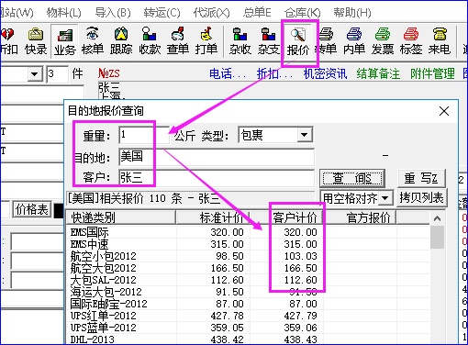Open the 代派(X) menu
This screenshot has width=468, height=345.
click(211, 13)
